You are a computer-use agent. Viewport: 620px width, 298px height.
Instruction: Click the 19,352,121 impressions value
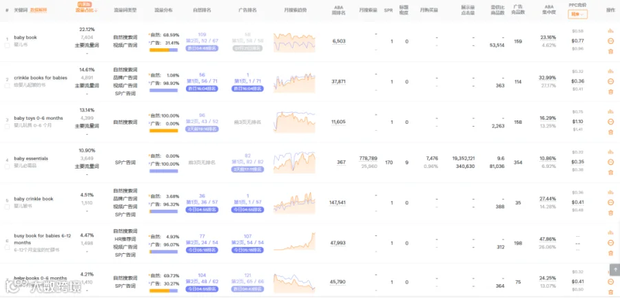click(464, 158)
